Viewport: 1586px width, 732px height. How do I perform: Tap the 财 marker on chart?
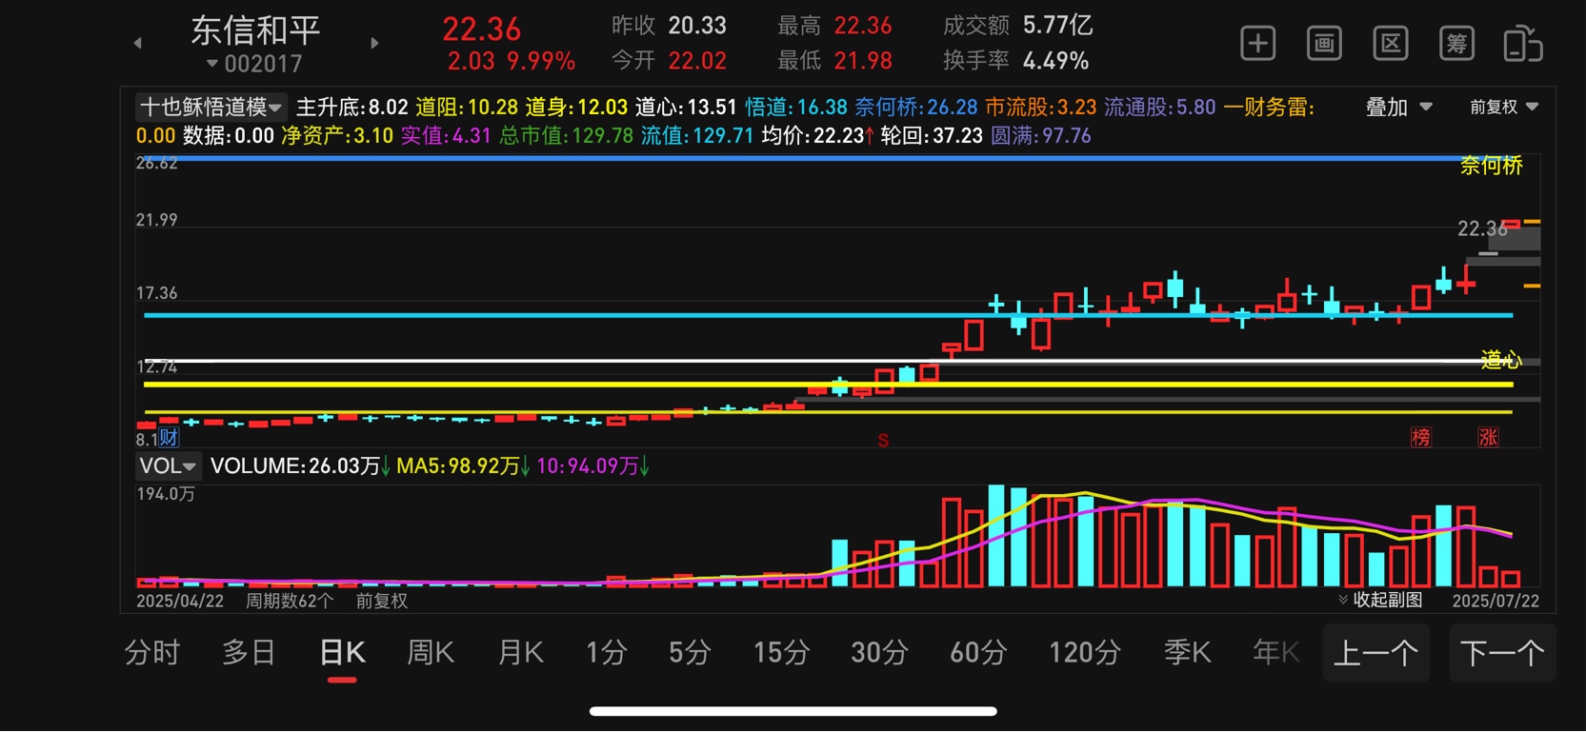pos(169,438)
